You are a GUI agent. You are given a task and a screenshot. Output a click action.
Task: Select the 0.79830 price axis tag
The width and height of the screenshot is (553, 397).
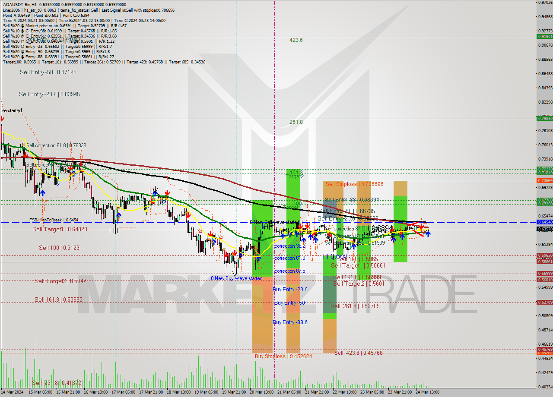click(545, 118)
